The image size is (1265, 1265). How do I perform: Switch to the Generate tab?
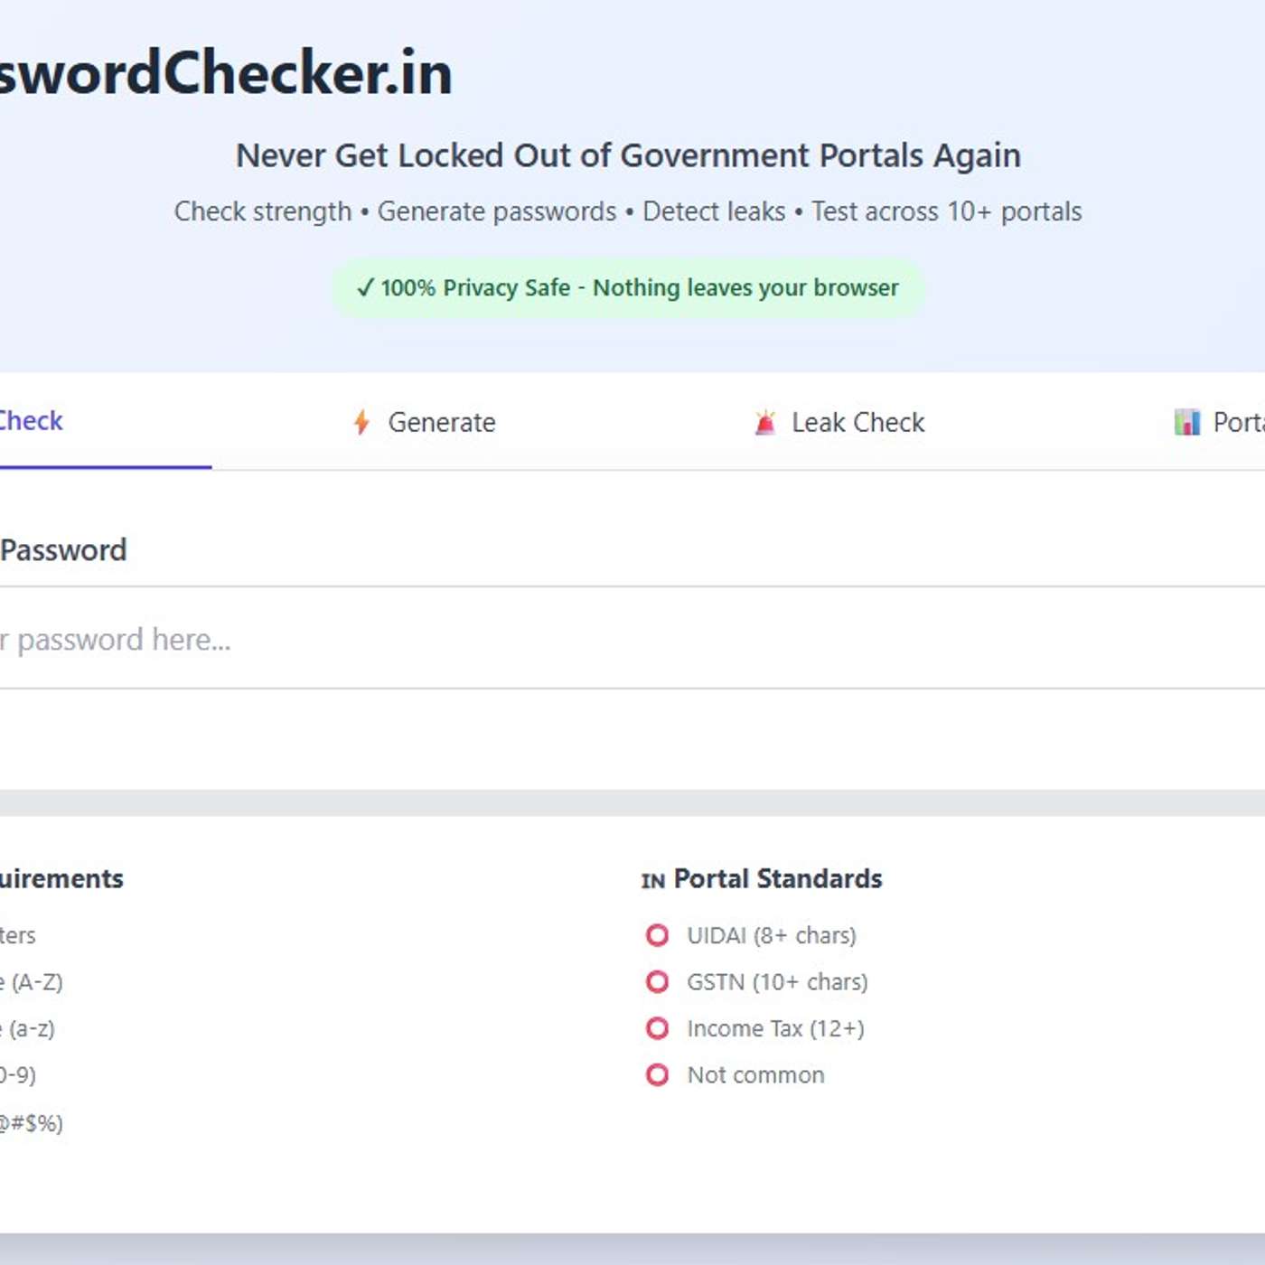coord(425,422)
